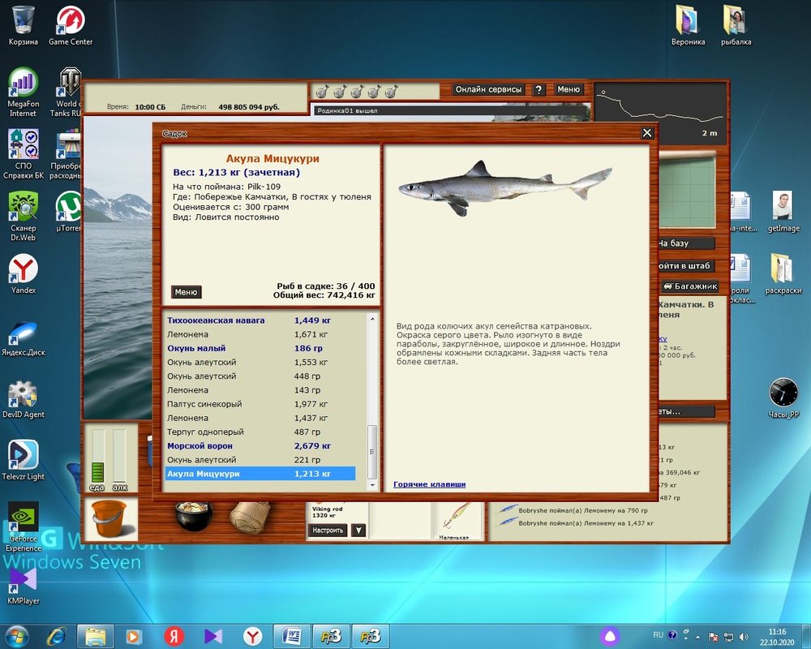Select Тихоокеанская навага in fish list
This screenshot has width=811, height=649.
[216, 320]
